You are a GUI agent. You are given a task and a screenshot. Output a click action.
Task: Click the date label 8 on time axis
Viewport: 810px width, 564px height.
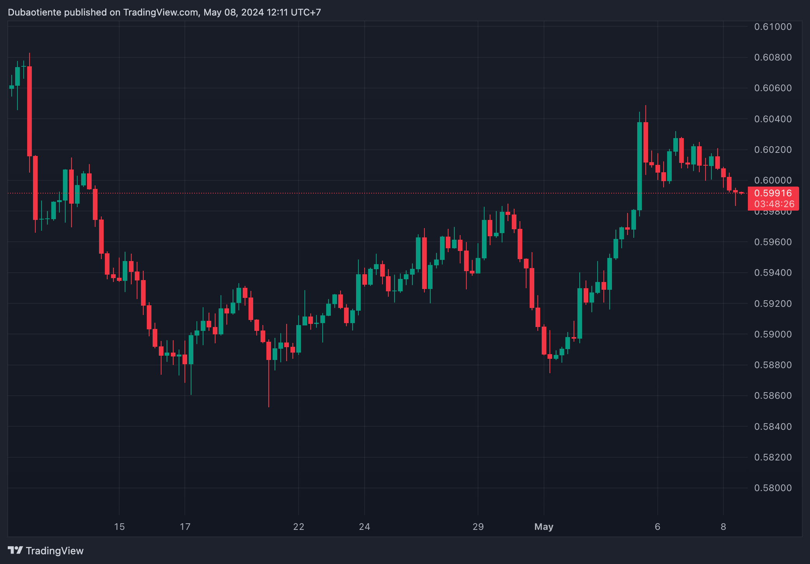723,527
